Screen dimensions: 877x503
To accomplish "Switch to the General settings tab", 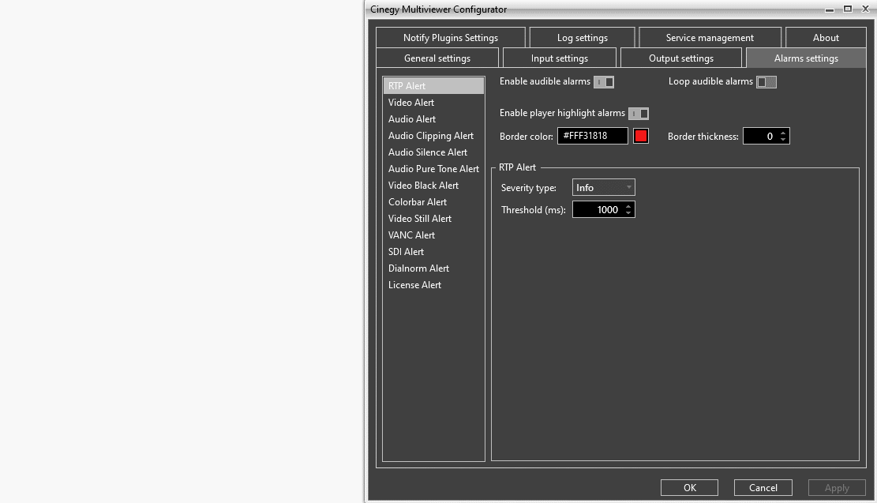I will coord(437,58).
